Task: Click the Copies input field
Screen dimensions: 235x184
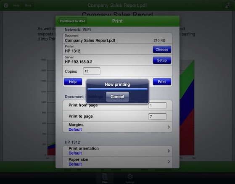Action: pos(92,71)
